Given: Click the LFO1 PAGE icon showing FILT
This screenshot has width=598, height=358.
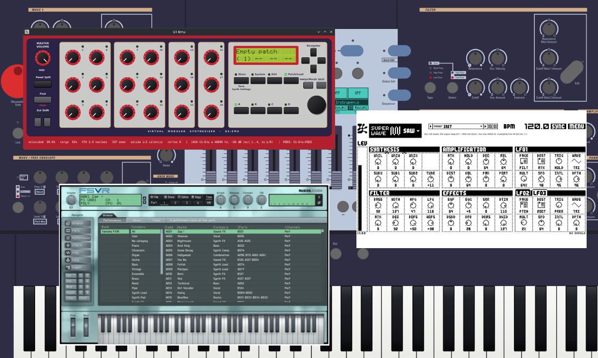Looking at the screenshot, I should [523, 161].
